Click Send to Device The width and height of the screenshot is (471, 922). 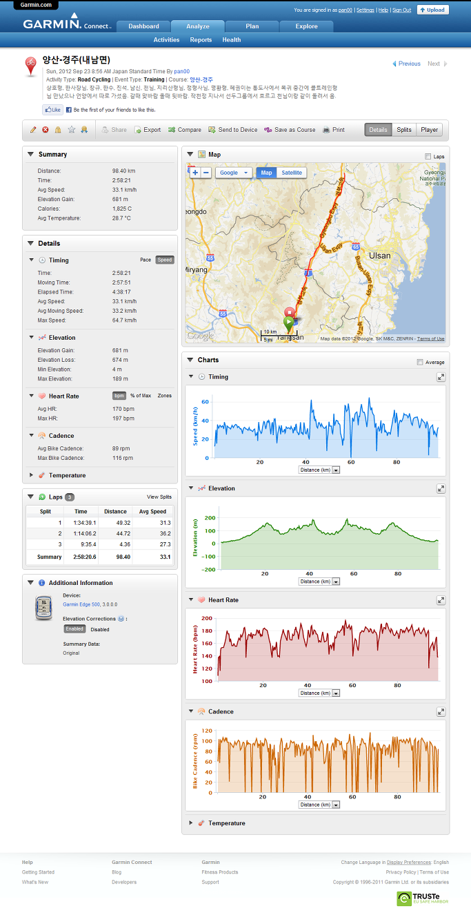click(x=233, y=130)
